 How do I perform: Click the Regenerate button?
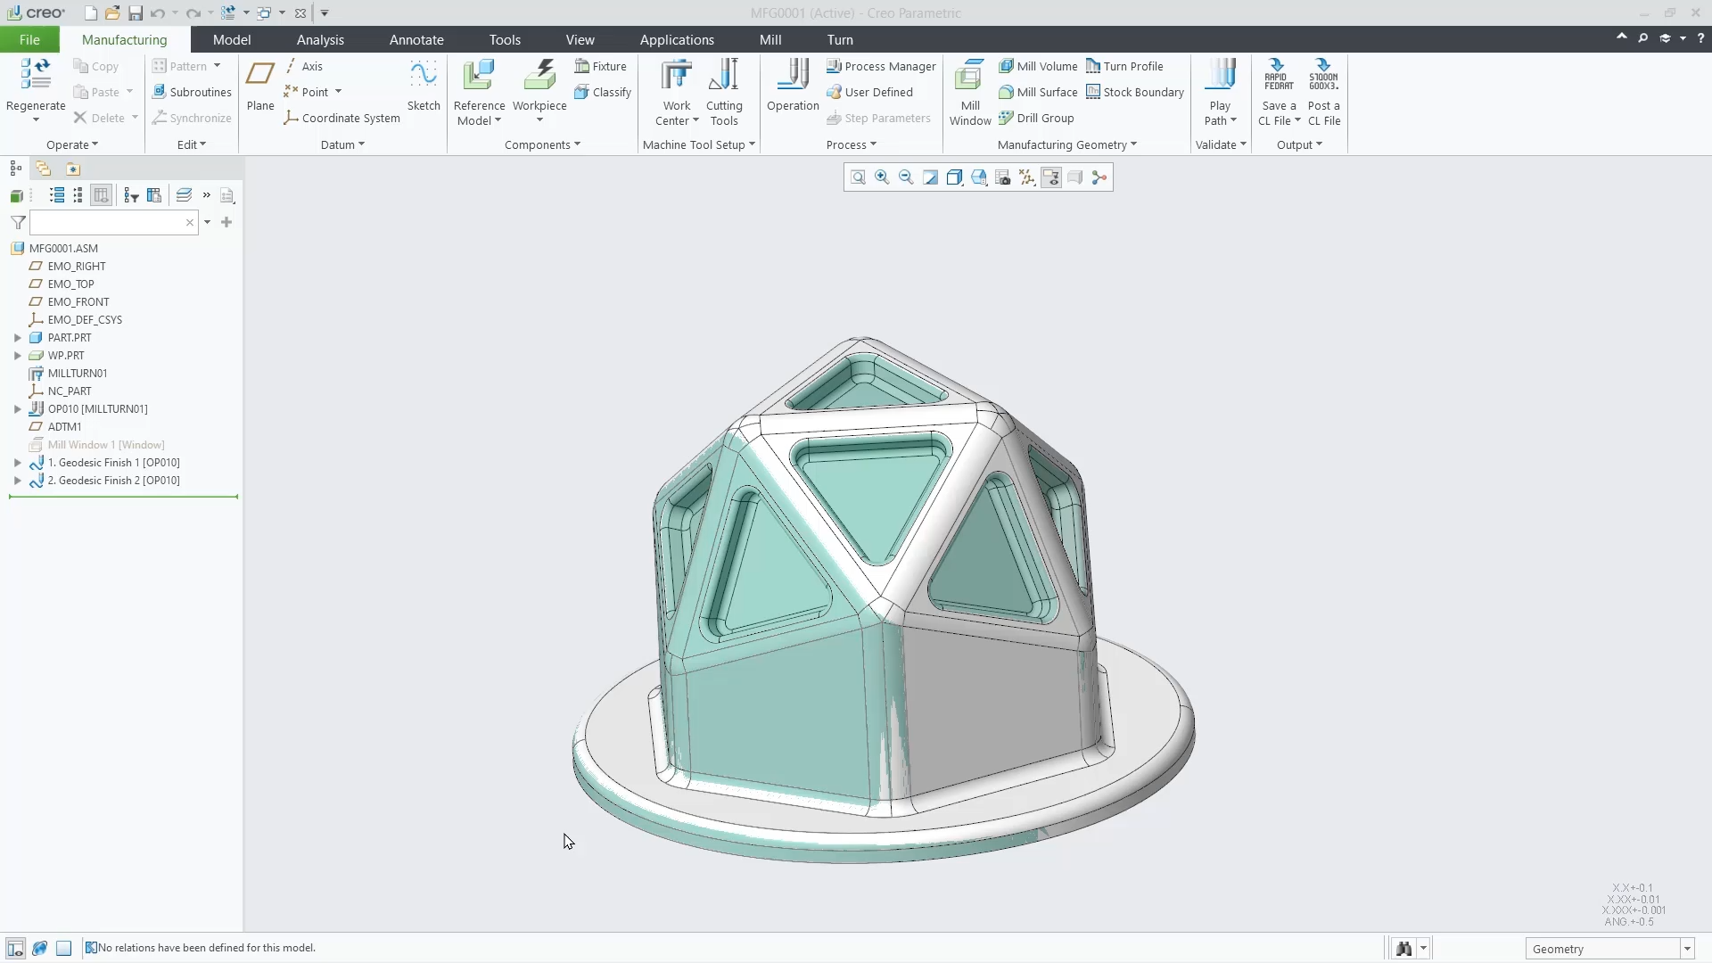35,85
